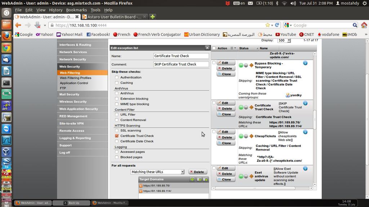
Task: Click the Firefox home icon
Action: coord(364,25)
